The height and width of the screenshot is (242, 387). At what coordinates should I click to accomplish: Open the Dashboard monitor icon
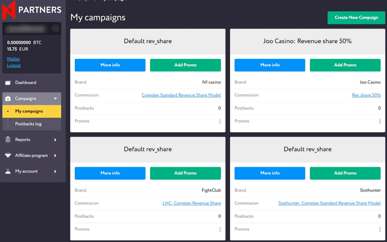(x=8, y=83)
